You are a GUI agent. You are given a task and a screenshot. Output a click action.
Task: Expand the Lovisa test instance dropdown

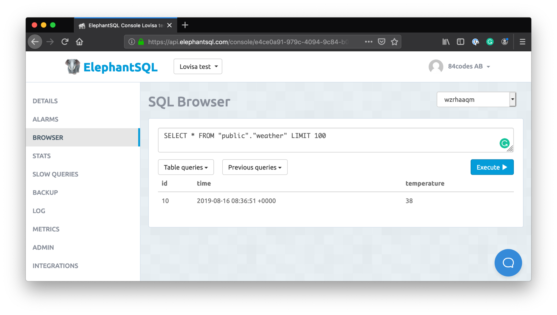pyautogui.click(x=198, y=67)
